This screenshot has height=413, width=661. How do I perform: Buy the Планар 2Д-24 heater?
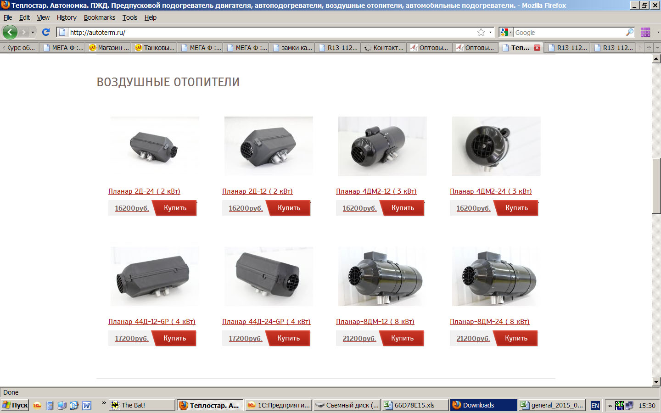pyautogui.click(x=175, y=208)
